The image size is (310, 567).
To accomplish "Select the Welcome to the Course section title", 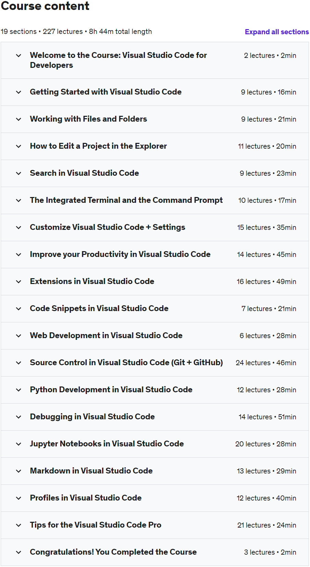I will pyautogui.click(x=119, y=60).
